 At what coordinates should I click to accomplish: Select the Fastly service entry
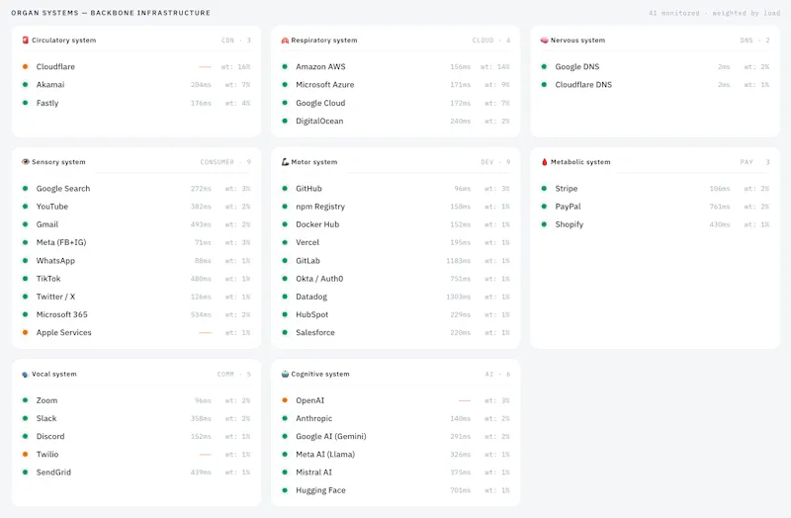136,103
